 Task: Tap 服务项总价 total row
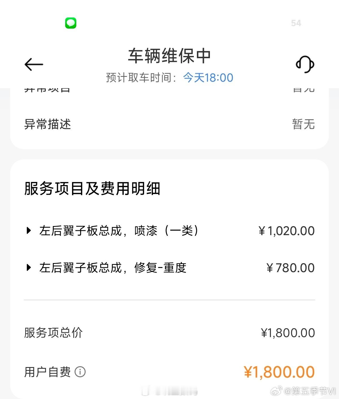(169, 333)
